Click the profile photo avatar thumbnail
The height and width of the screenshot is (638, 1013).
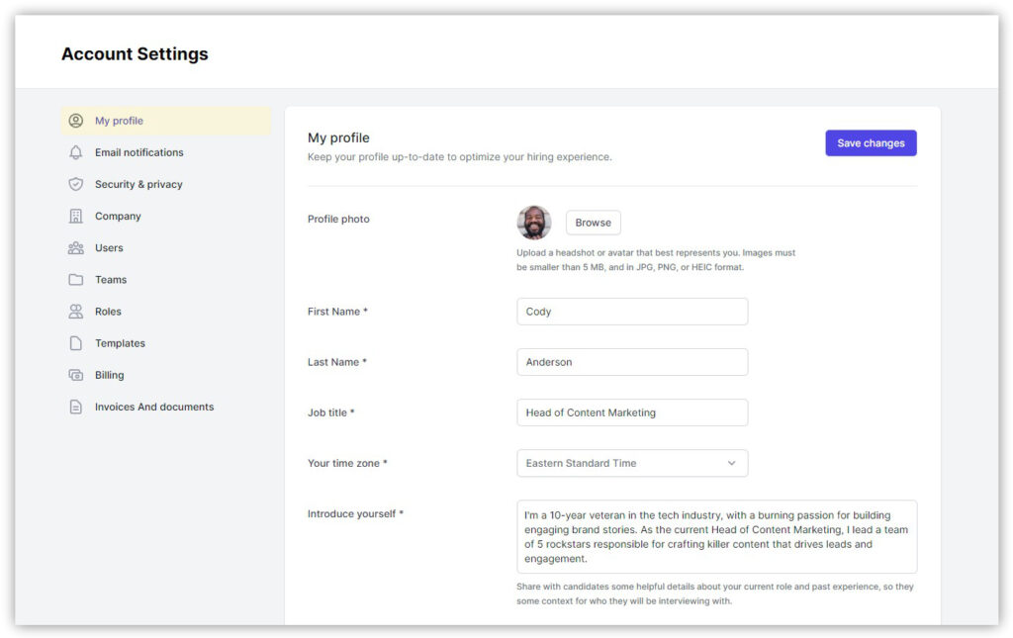click(x=534, y=223)
